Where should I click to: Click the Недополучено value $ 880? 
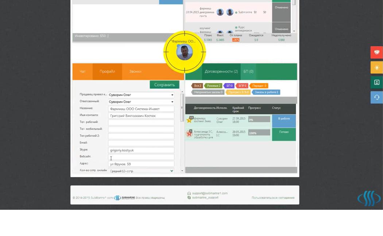[281, 40]
